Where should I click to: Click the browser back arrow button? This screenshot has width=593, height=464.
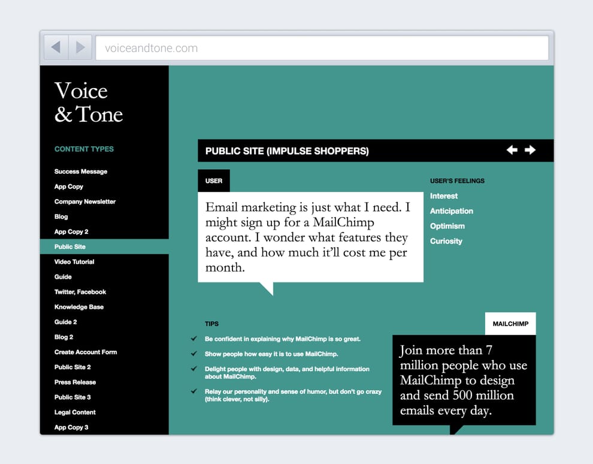tap(56, 48)
